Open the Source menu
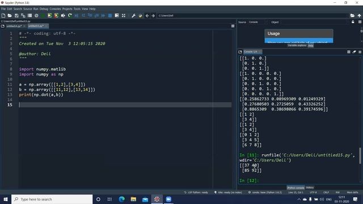This screenshot has height=204, width=363. [28, 9]
